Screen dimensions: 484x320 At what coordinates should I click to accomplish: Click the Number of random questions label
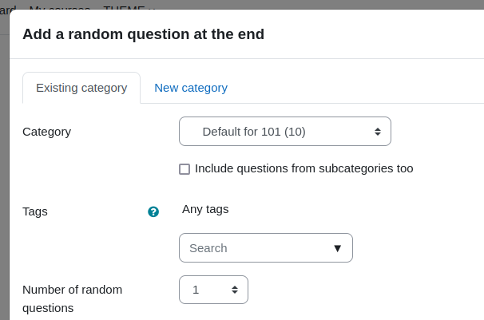(x=72, y=298)
